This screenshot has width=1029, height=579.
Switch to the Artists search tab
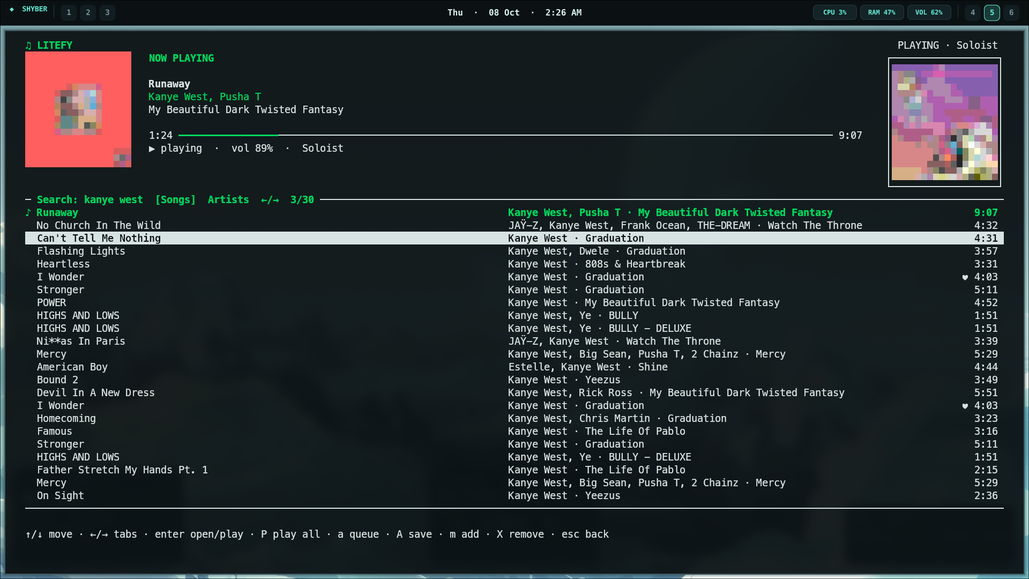coord(228,200)
